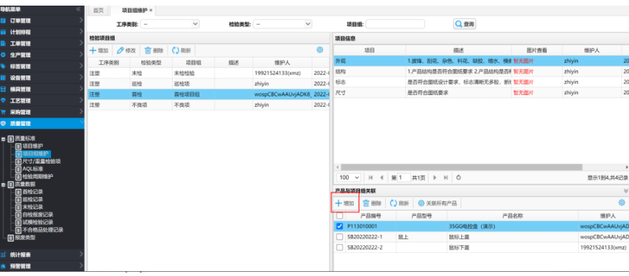Collapse the 质量管理 section chevron
This screenshot has width=629, height=276.
click(x=82, y=123)
